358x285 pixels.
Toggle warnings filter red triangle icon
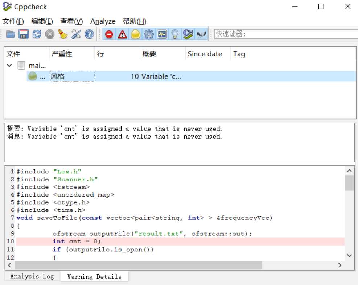tap(122, 34)
